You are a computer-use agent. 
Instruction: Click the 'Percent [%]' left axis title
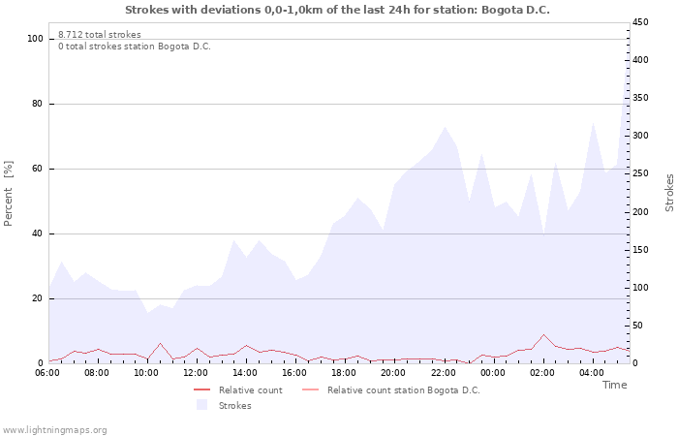(10, 194)
